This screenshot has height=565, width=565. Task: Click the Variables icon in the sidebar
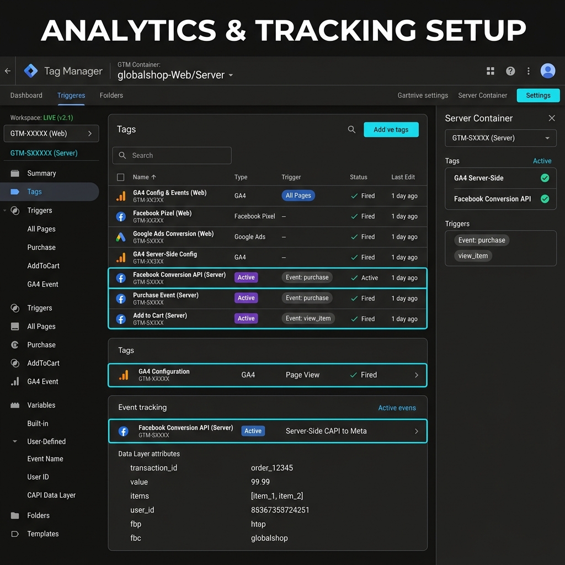[x=15, y=405]
